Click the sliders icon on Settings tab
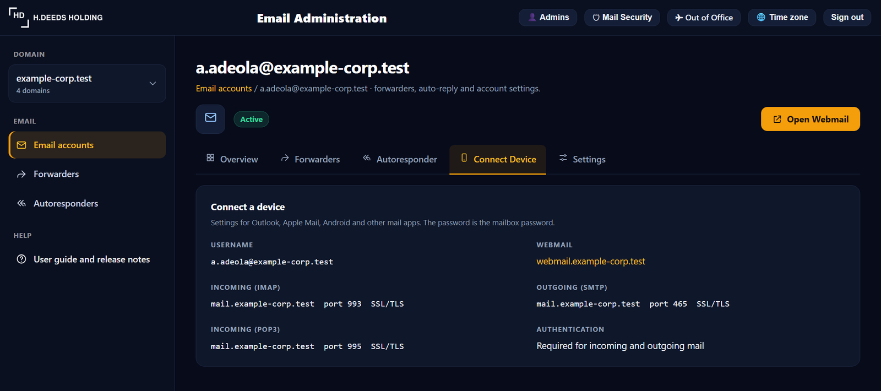This screenshot has height=391, width=881. point(563,158)
